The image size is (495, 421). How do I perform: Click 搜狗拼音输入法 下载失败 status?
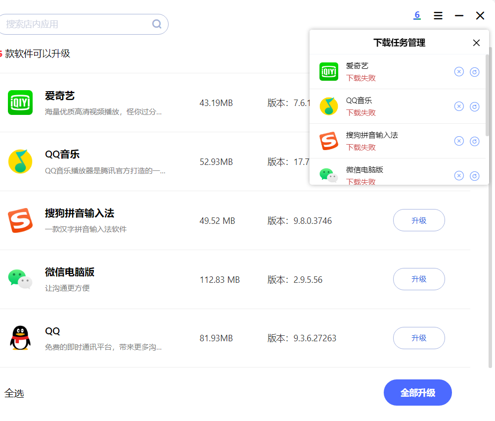(361, 148)
